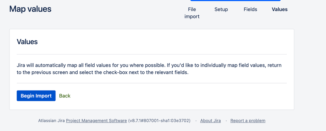Open the Fields step
This screenshot has height=131, width=326.
pyautogui.click(x=250, y=9)
